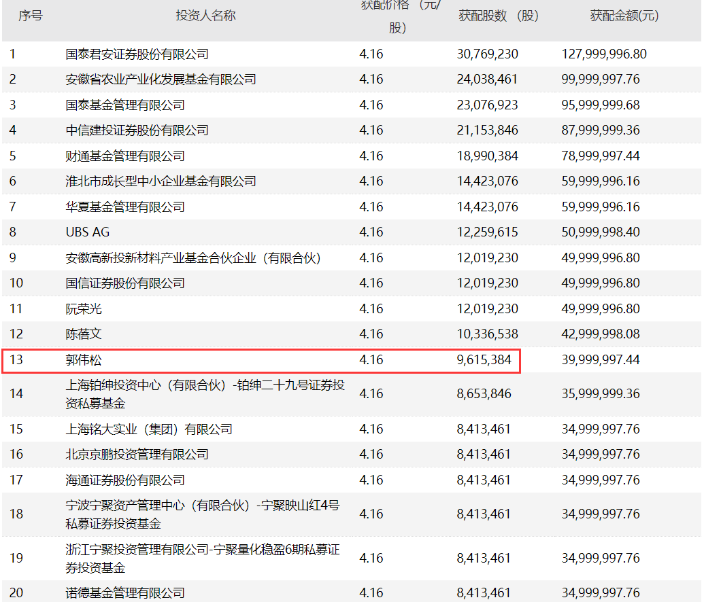Click amount 50,999,998.40 in UBS AG row
This screenshot has height=602, width=704.
[601, 232]
